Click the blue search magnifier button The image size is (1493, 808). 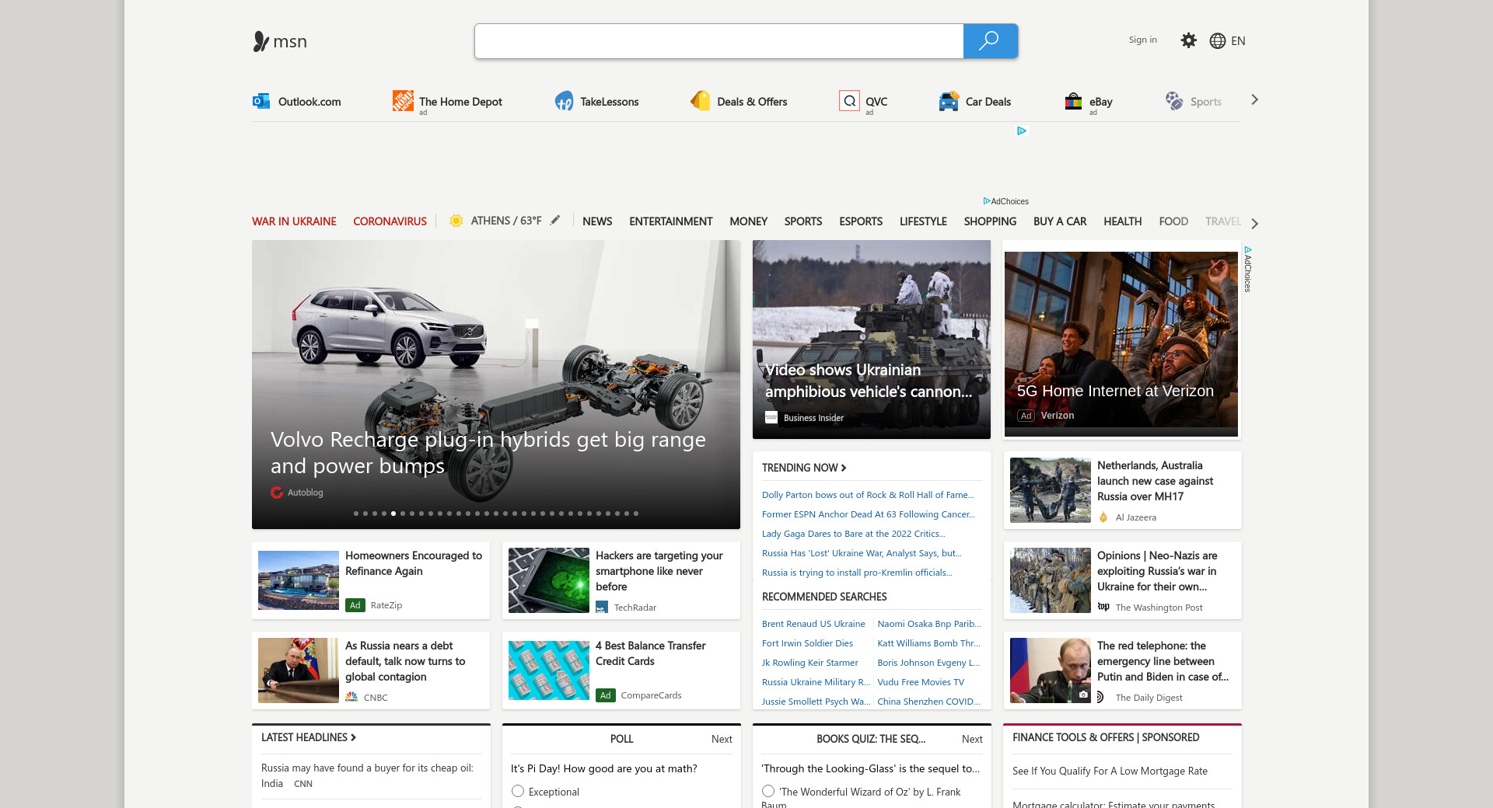[989, 41]
